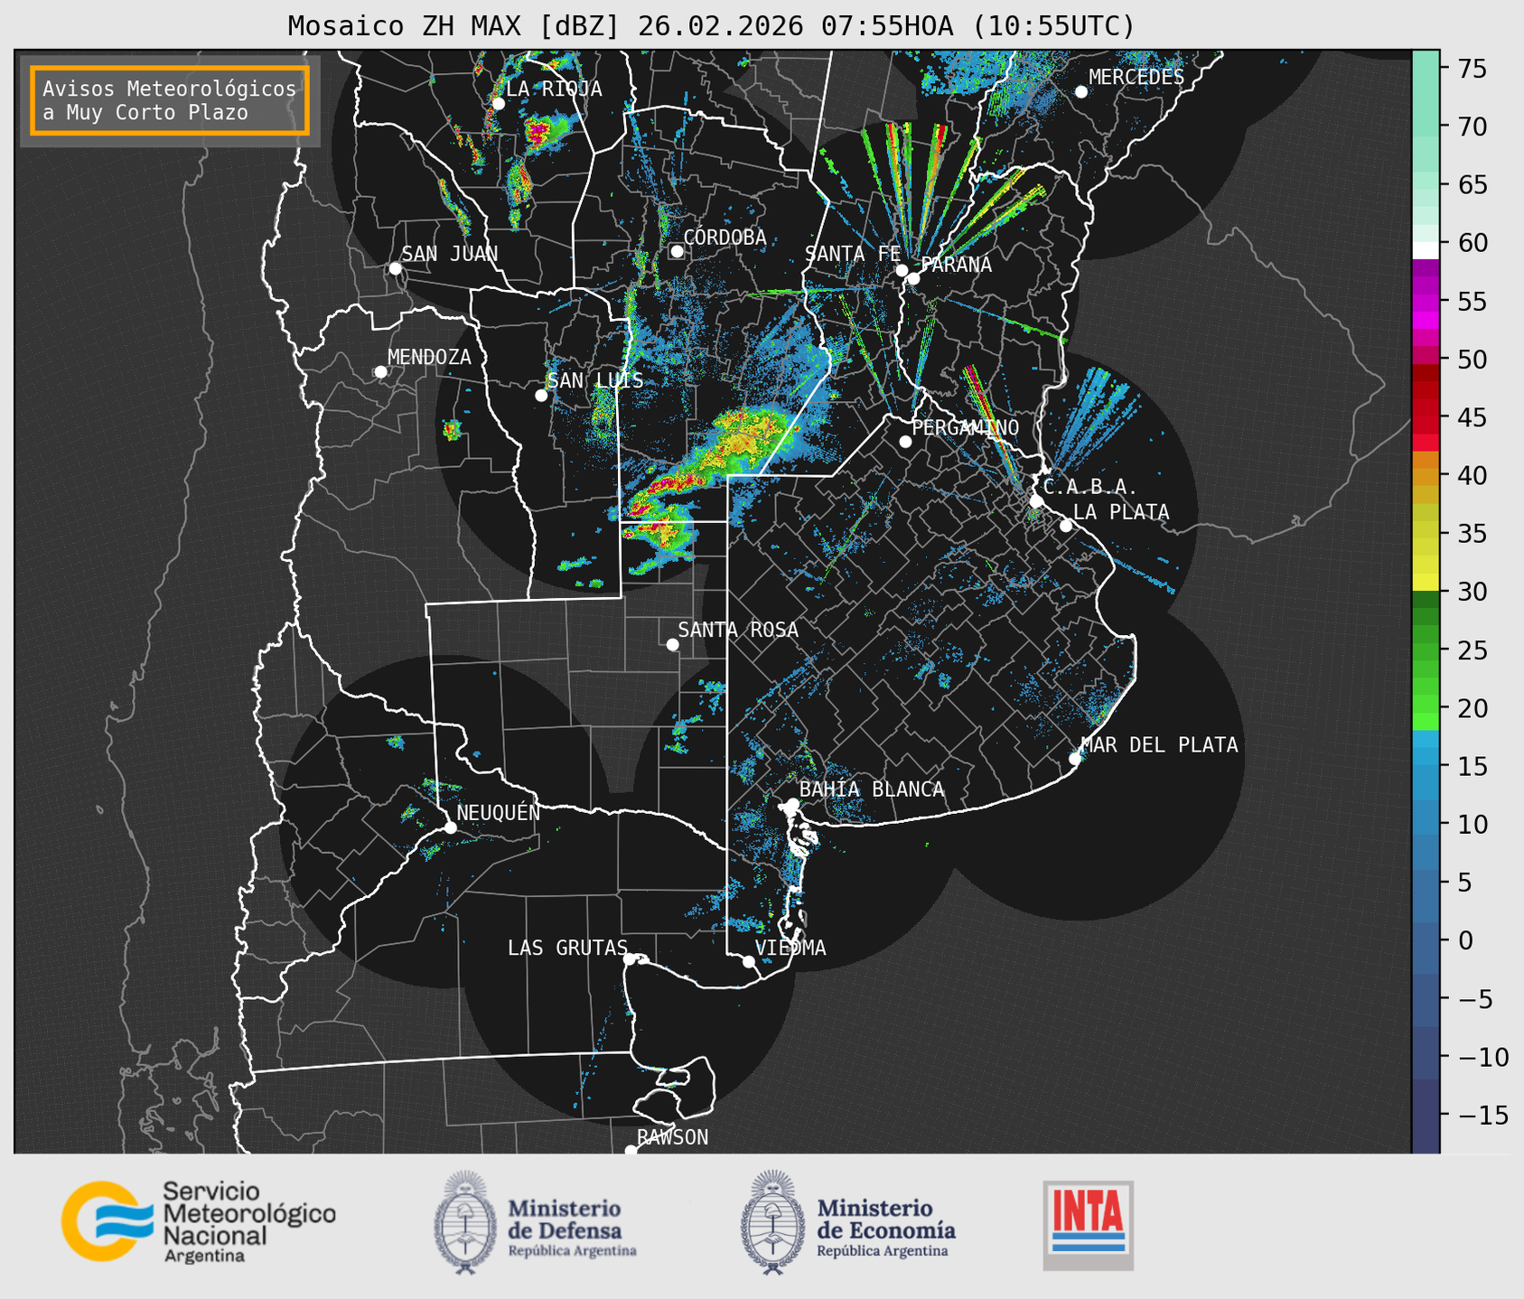Click the San Luis city marker
The height and width of the screenshot is (1299, 1524).
tap(541, 396)
